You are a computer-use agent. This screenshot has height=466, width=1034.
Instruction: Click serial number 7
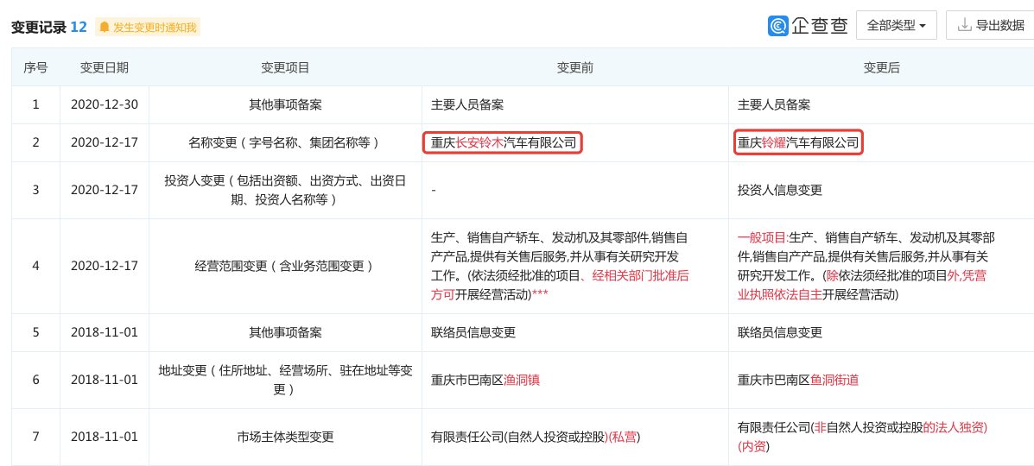(35, 437)
